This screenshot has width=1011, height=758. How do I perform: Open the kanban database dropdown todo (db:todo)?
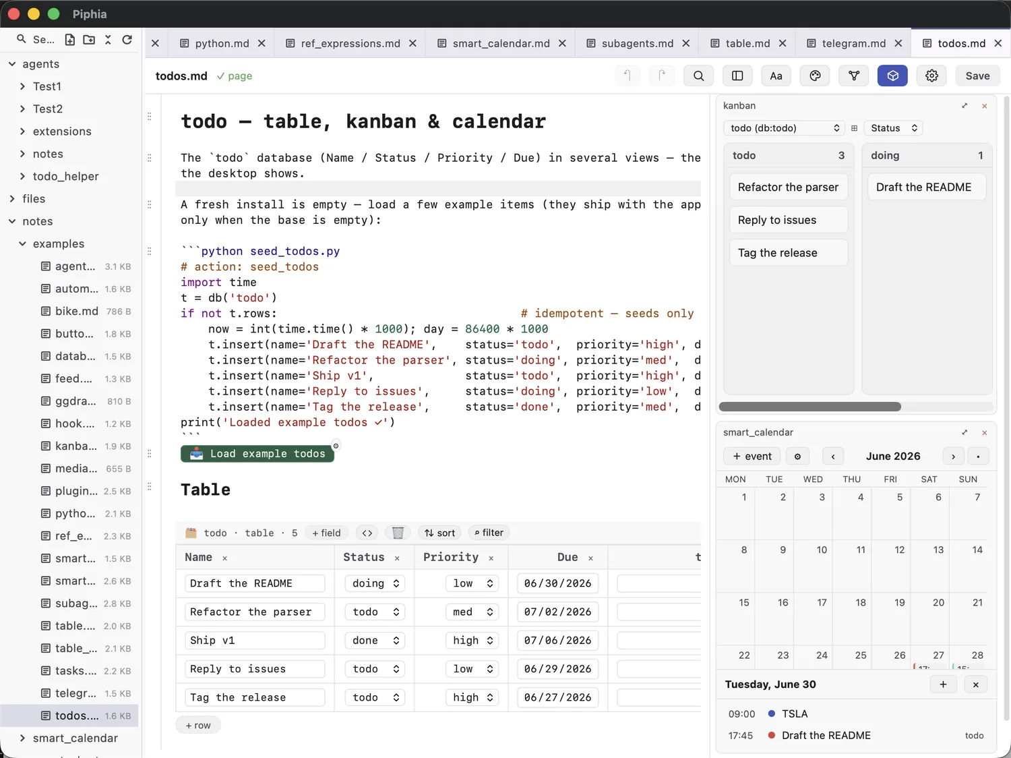[785, 128]
